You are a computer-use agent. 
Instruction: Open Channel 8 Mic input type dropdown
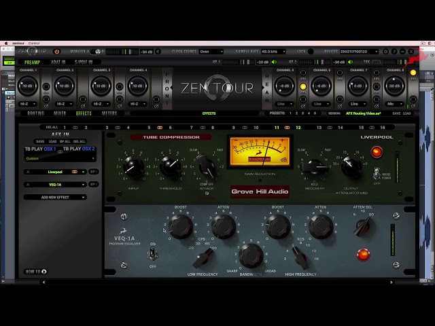coord(394,104)
